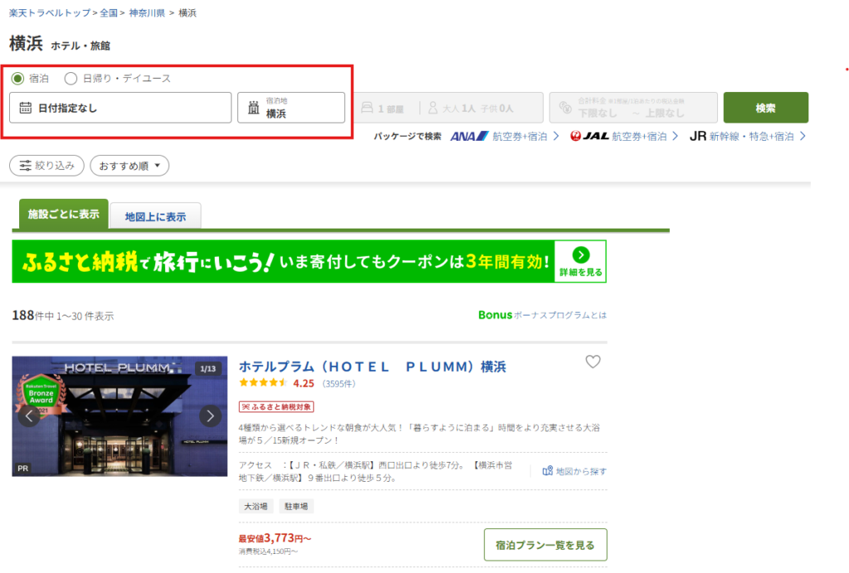Open the おすすめ順 sort dropdown
The height and width of the screenshot is (573, 849).
point(129,166)
